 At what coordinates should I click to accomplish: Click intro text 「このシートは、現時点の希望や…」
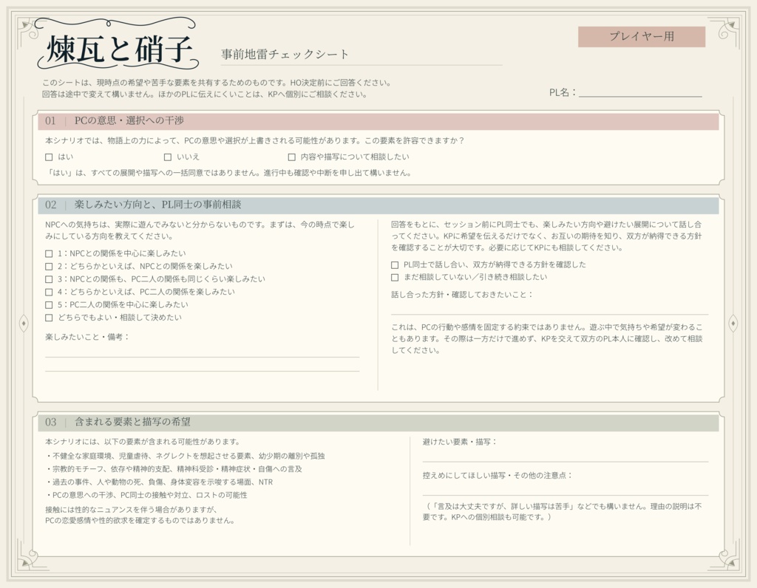[217, 83]
